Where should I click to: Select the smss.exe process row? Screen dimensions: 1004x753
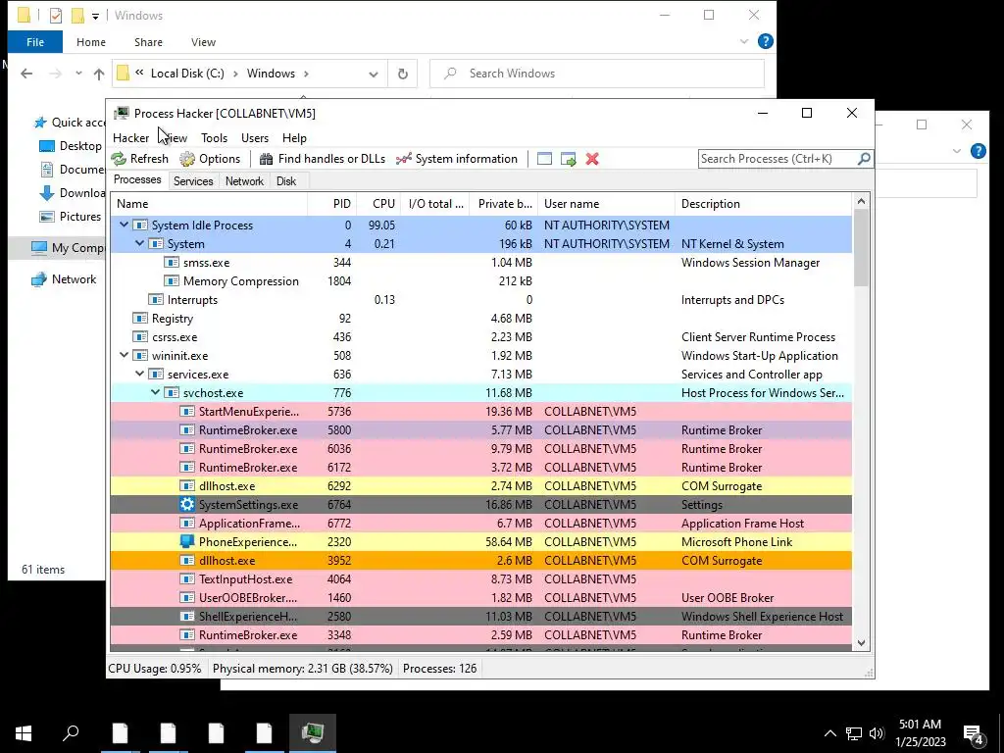[481, 263]
